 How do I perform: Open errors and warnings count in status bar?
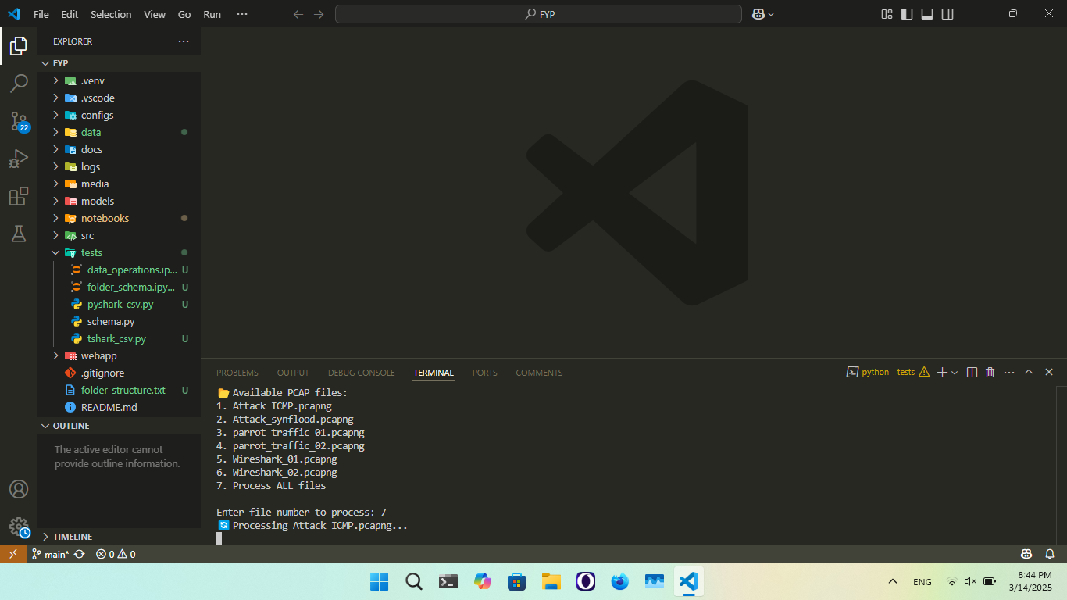[116, 554]
